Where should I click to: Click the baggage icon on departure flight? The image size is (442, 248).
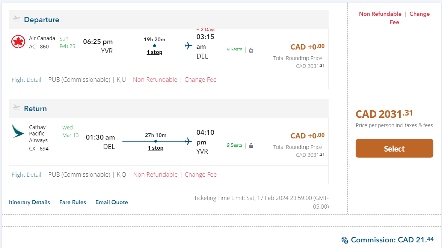(x=251, y=50)
